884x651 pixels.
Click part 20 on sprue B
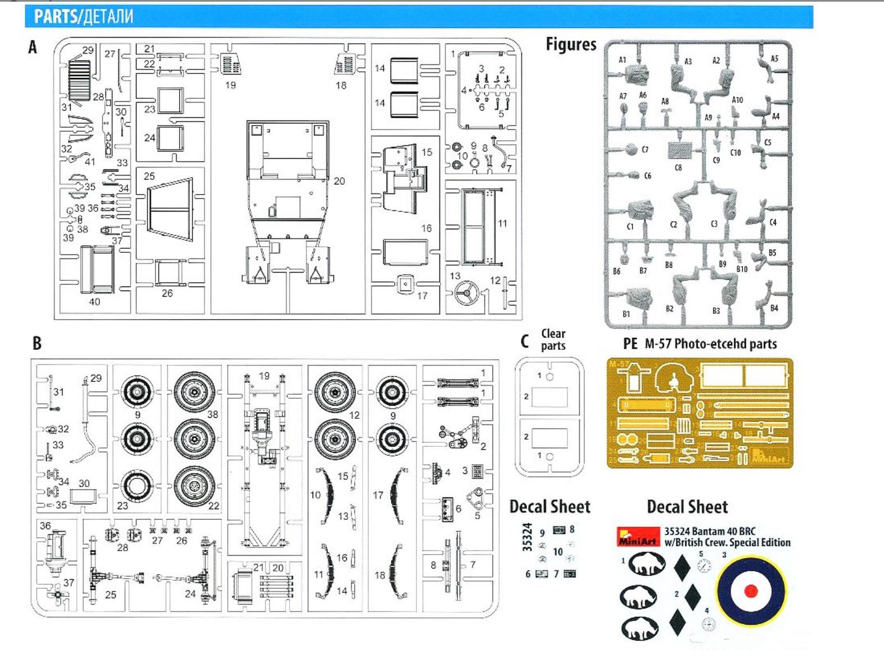coord(277,587)
